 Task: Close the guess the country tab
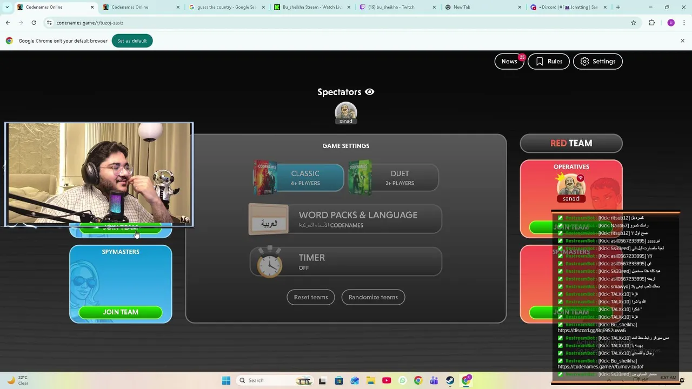coord(263,7)
